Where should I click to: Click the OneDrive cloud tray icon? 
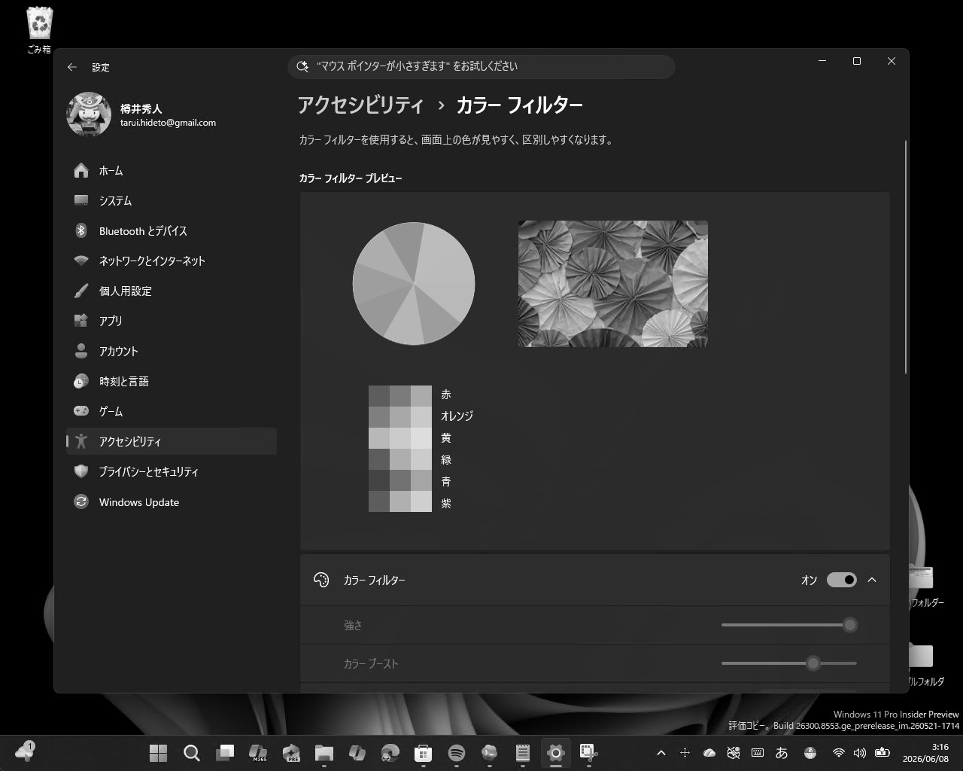point(709,753)
